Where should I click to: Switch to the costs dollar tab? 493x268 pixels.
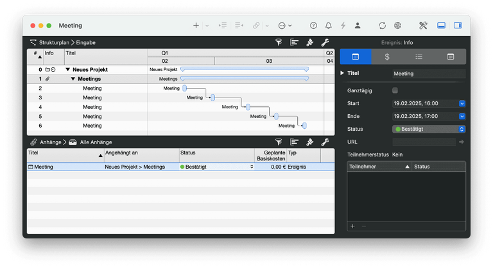pyautogui.click(x=387, y=56)
